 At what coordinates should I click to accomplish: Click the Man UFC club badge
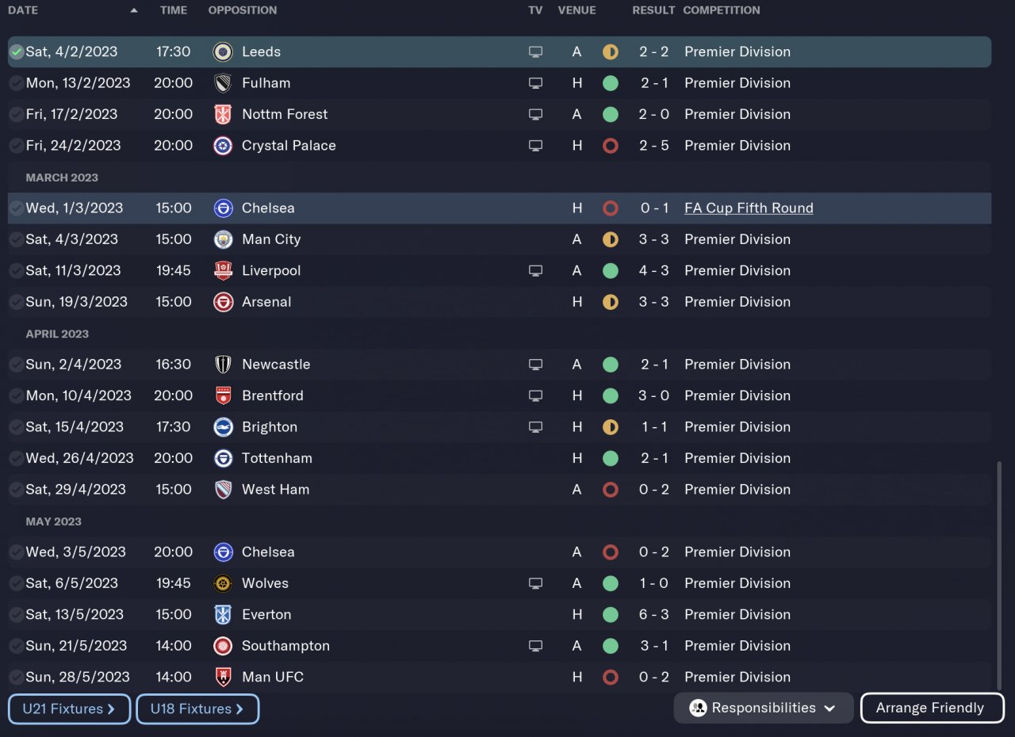click(223, 678)
